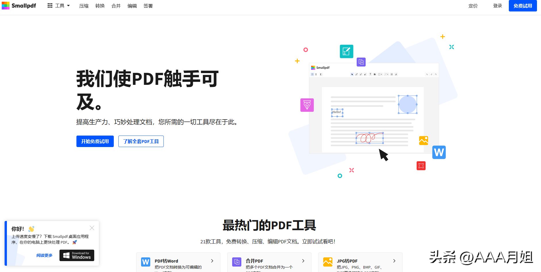
Task: Click the 登录 login link
Action: [x=498, y=6]
